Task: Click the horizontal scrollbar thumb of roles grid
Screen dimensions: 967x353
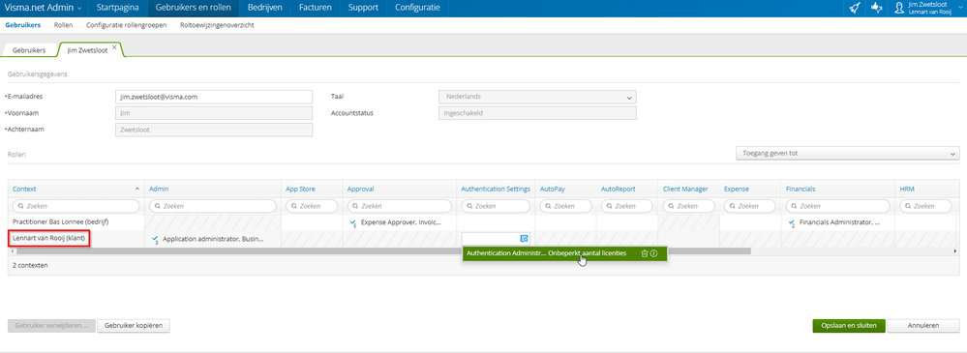Action: click(x=383, y=251)
